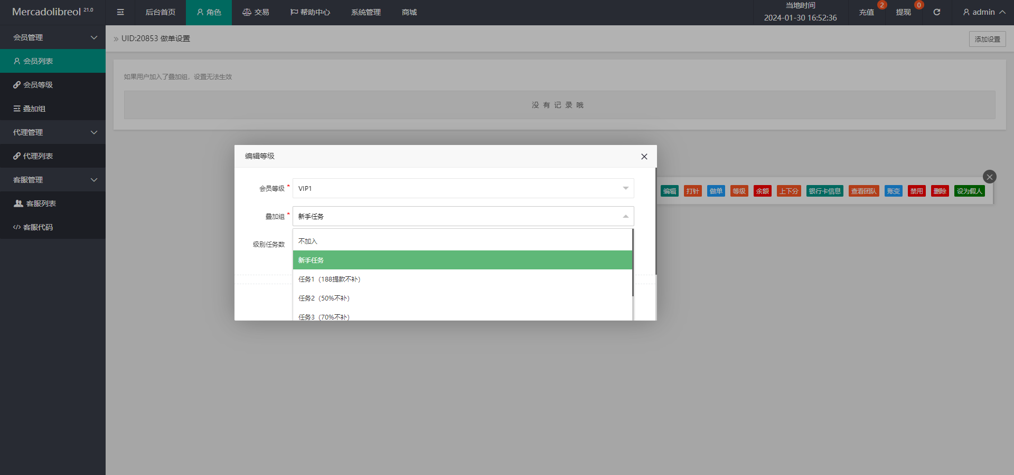The height and width of the screenshot is (475, 1014).
Task: Open the 会员等级 dropdown showing VIP1
Action: pyautogui.click(x=463, y=188)
